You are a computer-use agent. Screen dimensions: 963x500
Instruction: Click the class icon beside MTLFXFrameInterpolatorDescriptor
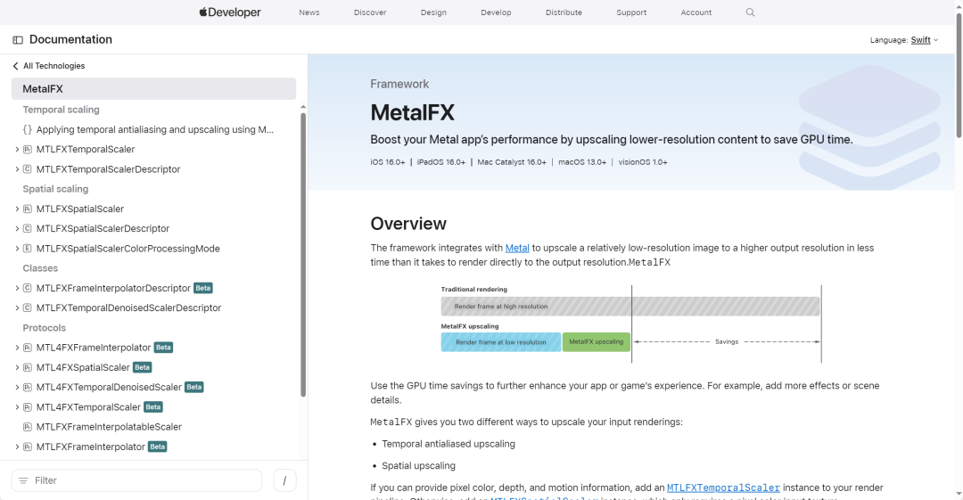pos(27,288)
